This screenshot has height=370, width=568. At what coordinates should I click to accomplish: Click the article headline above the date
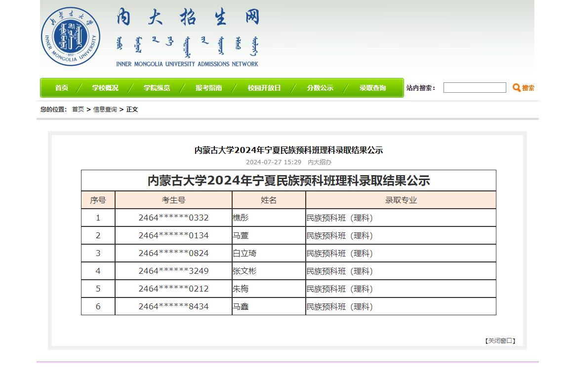289,150
